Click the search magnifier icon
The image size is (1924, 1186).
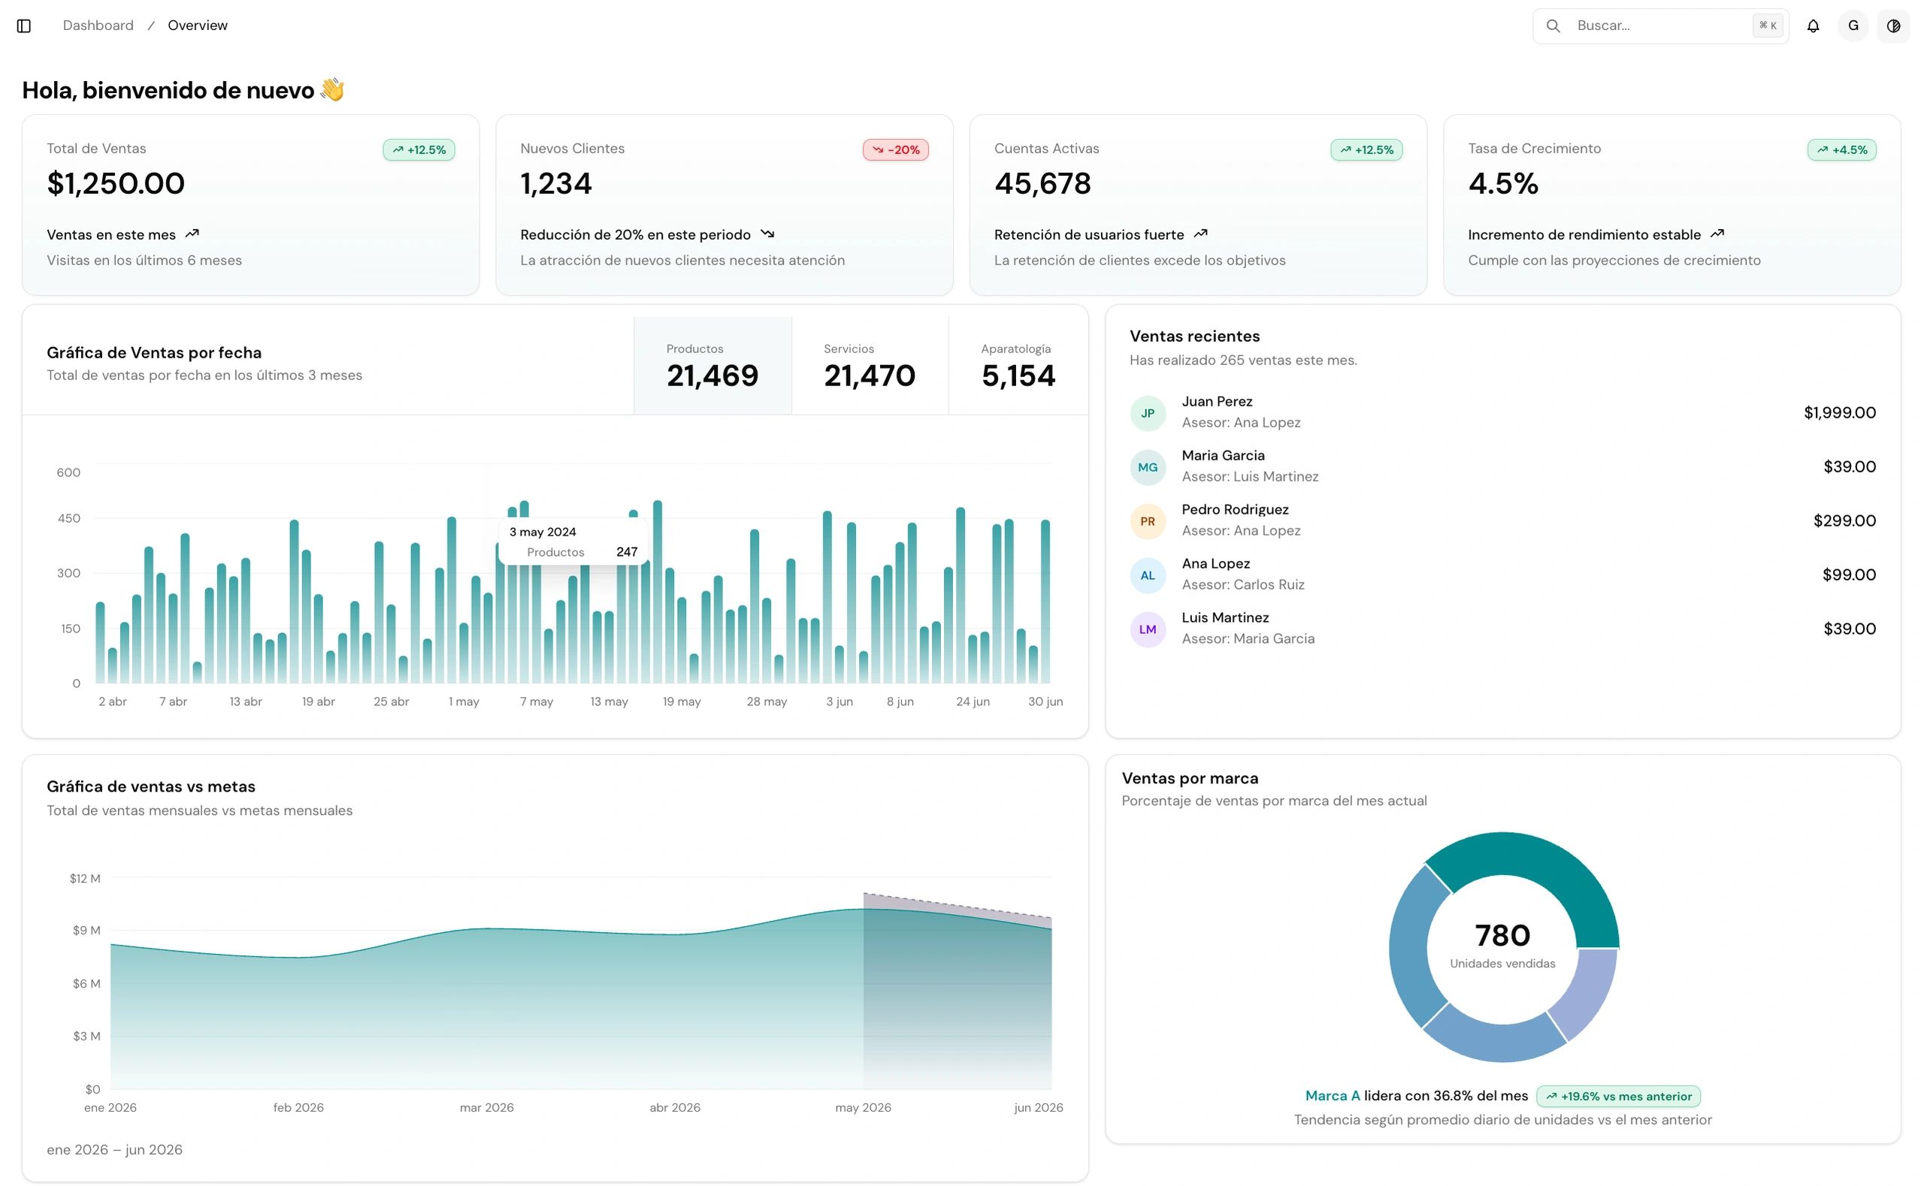(1553, 26)
